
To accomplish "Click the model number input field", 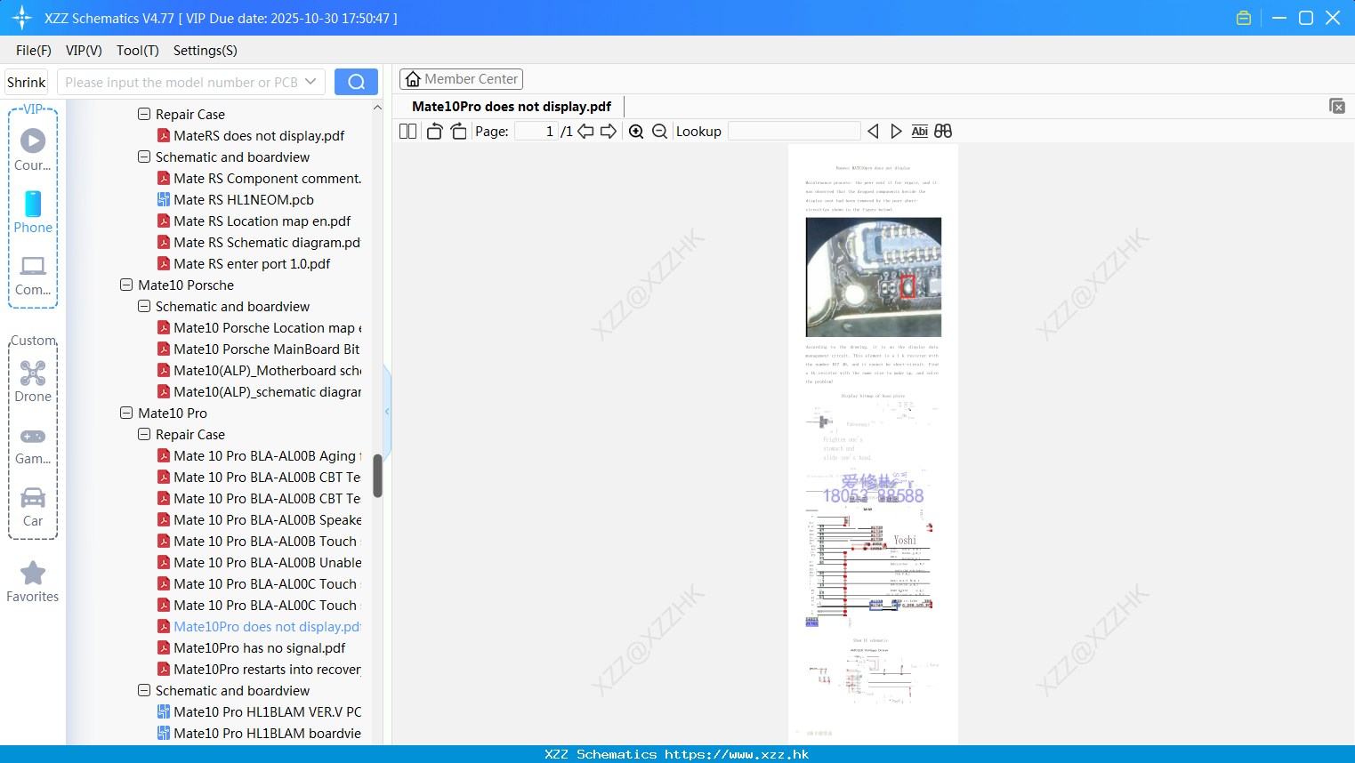I will pos(181,82).
